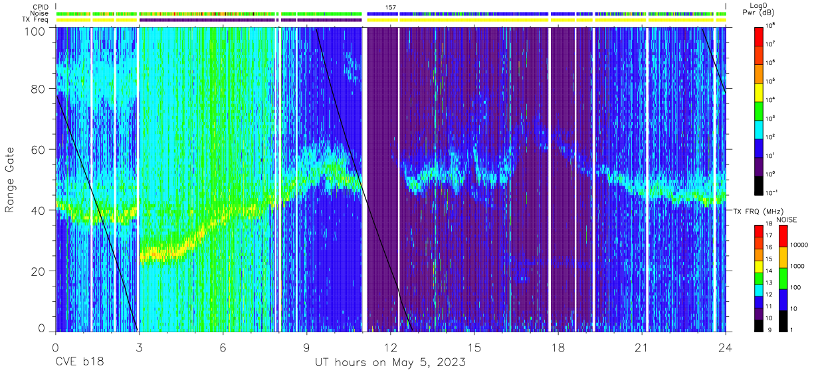Click the 18 tick on UT hours axis
The image size is (816, 376).
[x=558, y=347]
